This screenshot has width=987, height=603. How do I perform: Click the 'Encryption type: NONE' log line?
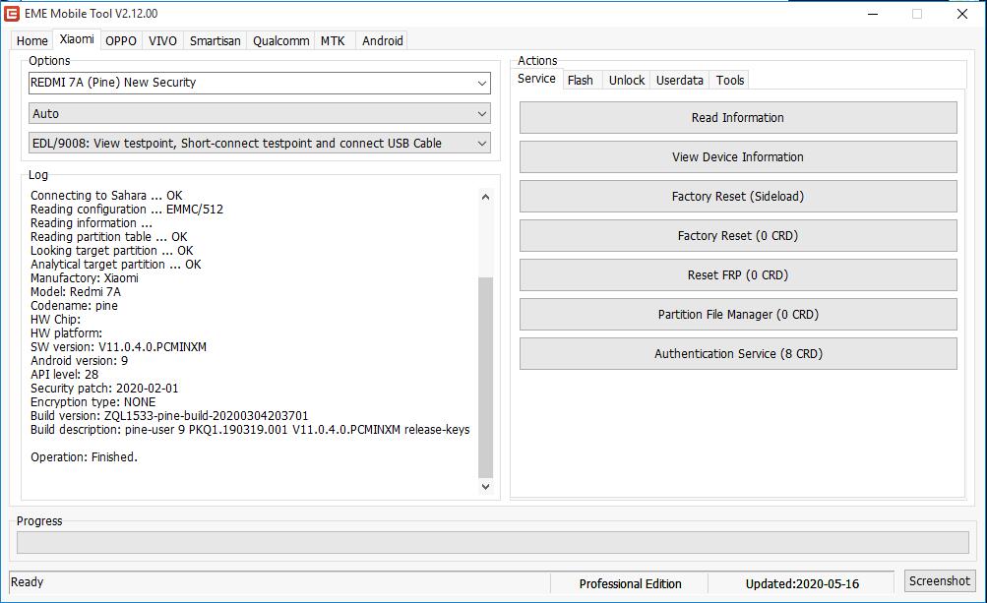tap(93, 402)
